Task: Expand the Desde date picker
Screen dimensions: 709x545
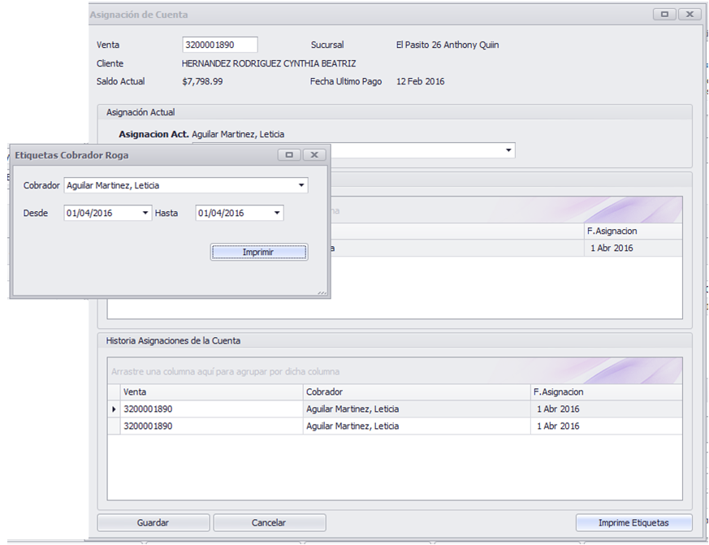Action: click(x=145, y=213)
